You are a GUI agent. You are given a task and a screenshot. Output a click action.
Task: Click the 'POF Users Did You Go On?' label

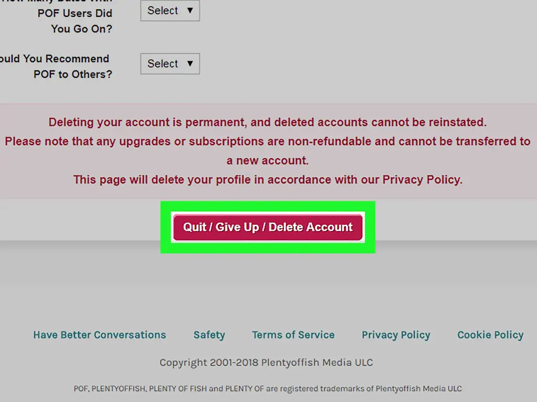74,21
